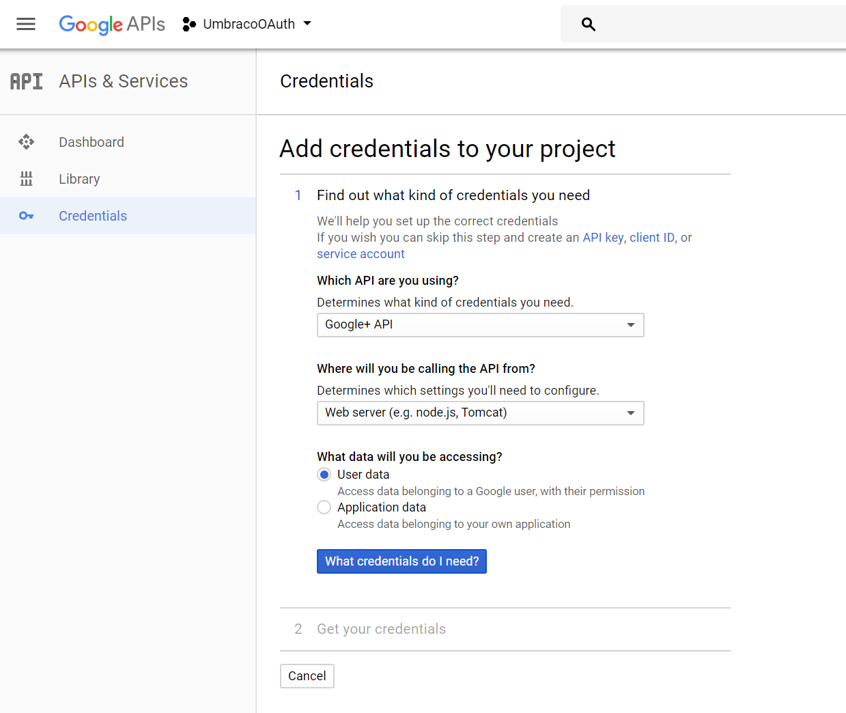Click the Cancel button
The width and height of the screenshot is (846, 713).
[307, 676]
